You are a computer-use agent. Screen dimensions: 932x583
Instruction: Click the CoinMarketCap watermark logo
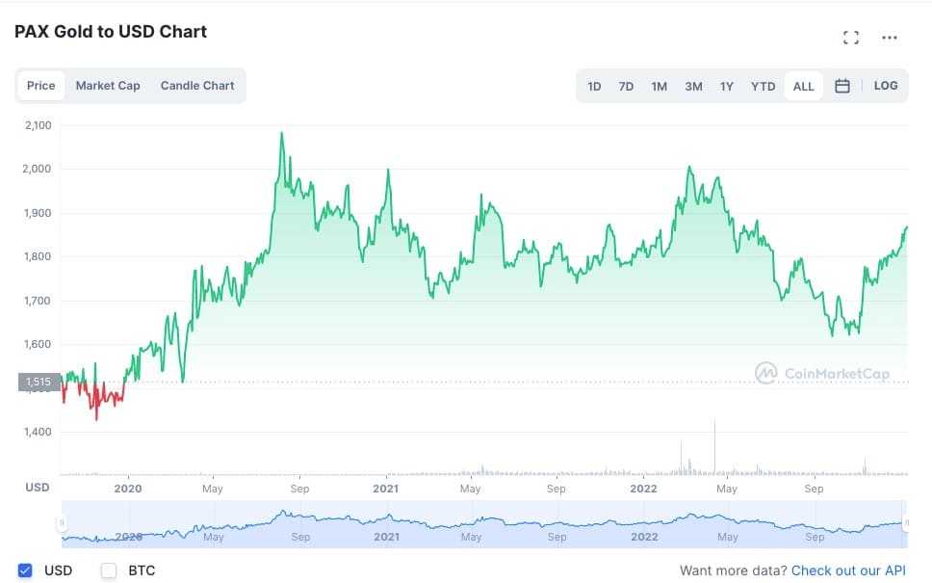[x=822, y=374]
